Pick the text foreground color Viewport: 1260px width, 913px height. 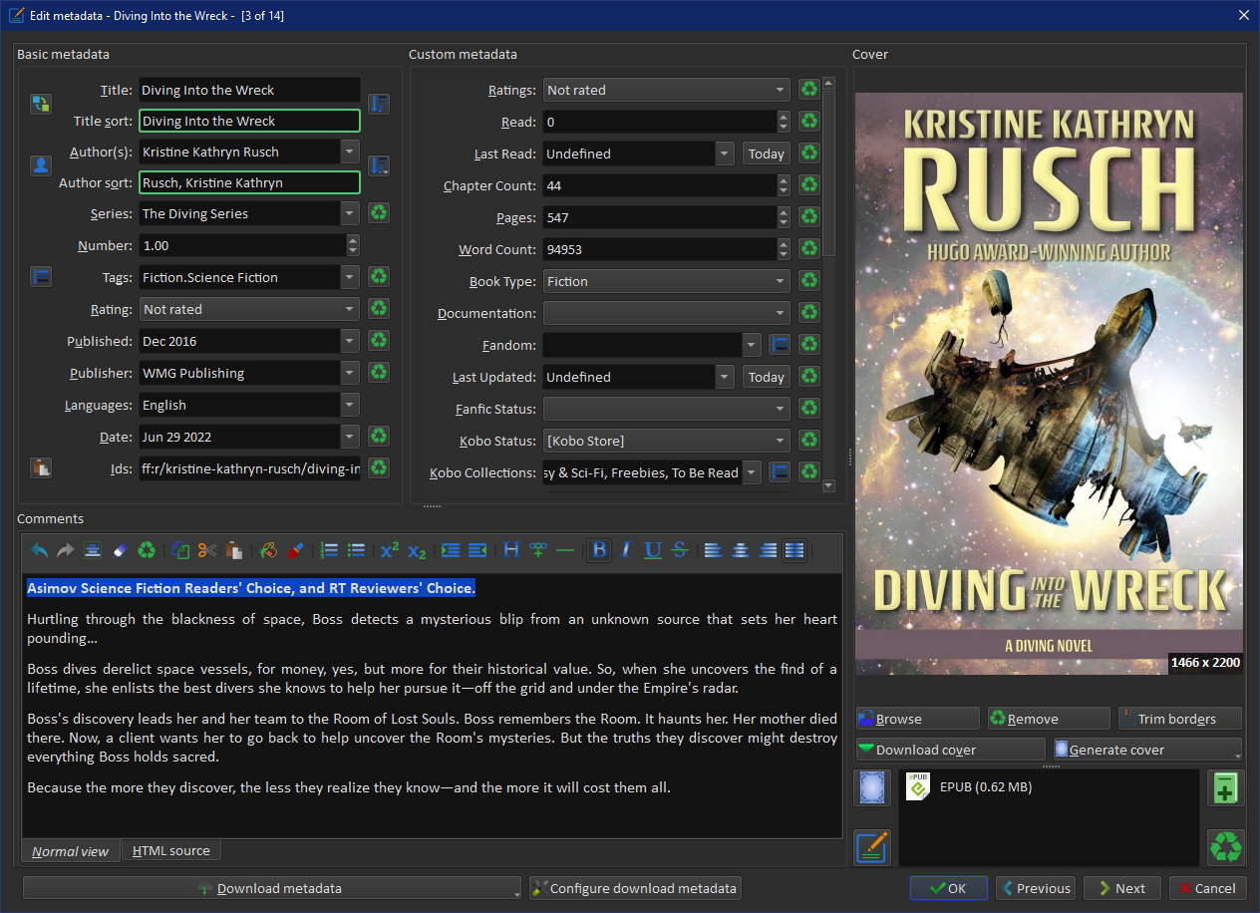[295, 550]
